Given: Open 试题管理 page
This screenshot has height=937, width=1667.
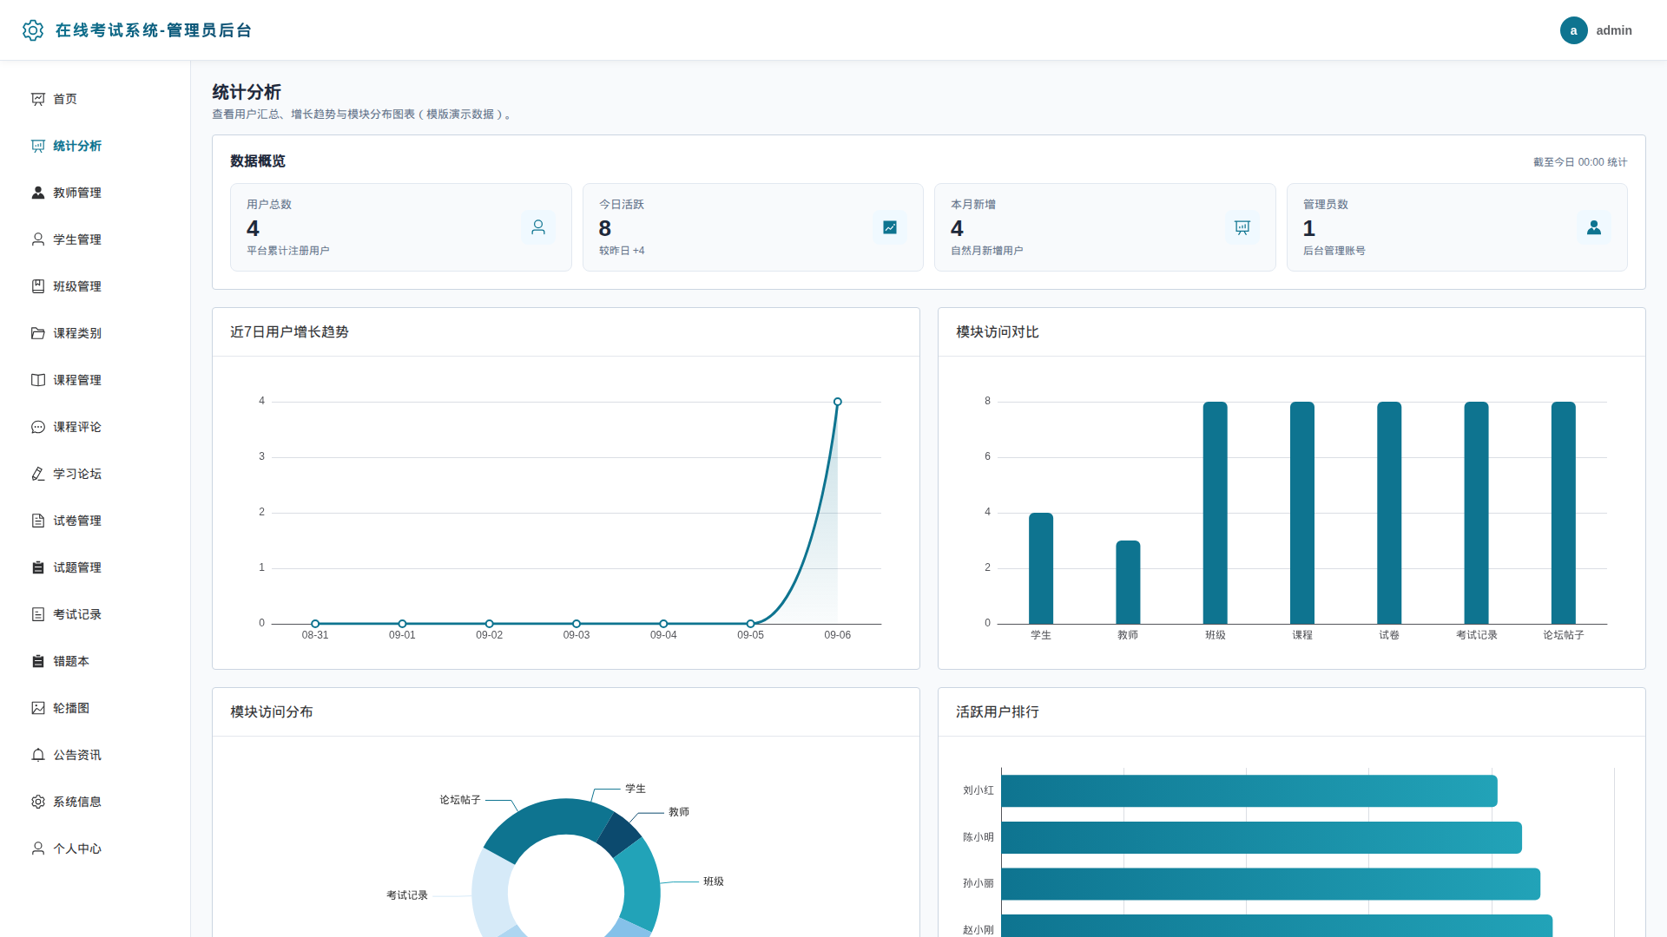Looking at the screenshot, I should (x=96, y=567).
